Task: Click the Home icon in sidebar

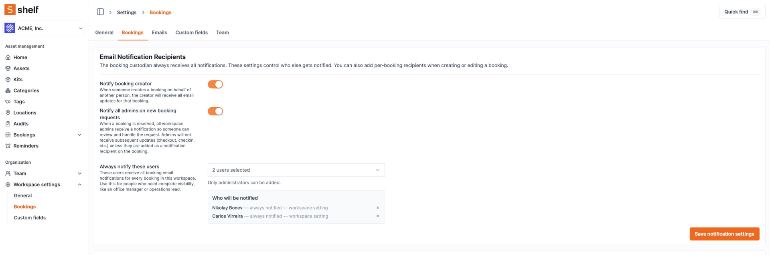Action: (x=8, y=57)
